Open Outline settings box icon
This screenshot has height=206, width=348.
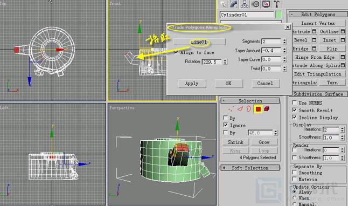(x=343, y=31)
